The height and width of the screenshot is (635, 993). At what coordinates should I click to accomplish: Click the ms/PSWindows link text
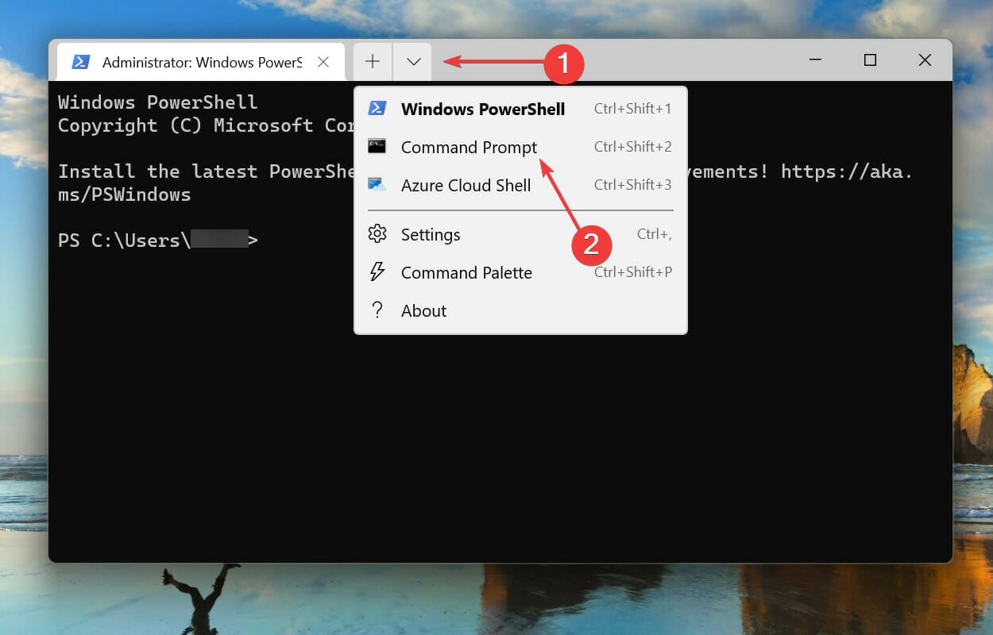(x=125, y=194)
